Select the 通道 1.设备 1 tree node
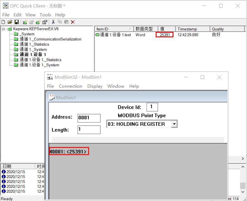This screenshot has width=247, height=201. coord(32,54)
